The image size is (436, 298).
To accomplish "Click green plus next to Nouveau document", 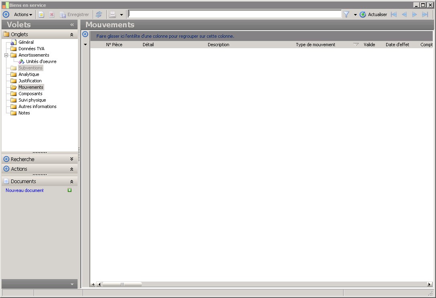I will point(70,190).
